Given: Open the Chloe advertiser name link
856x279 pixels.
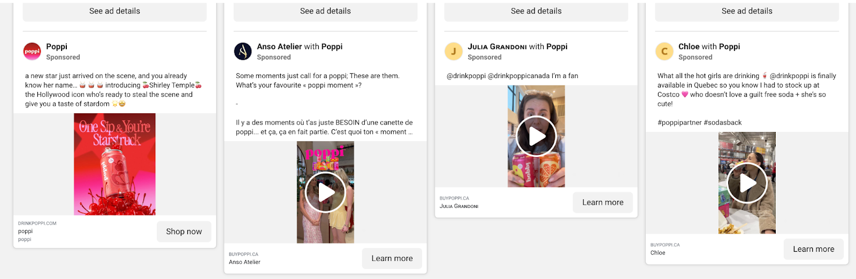Looking at the screenshot, I should coord(689,46).
